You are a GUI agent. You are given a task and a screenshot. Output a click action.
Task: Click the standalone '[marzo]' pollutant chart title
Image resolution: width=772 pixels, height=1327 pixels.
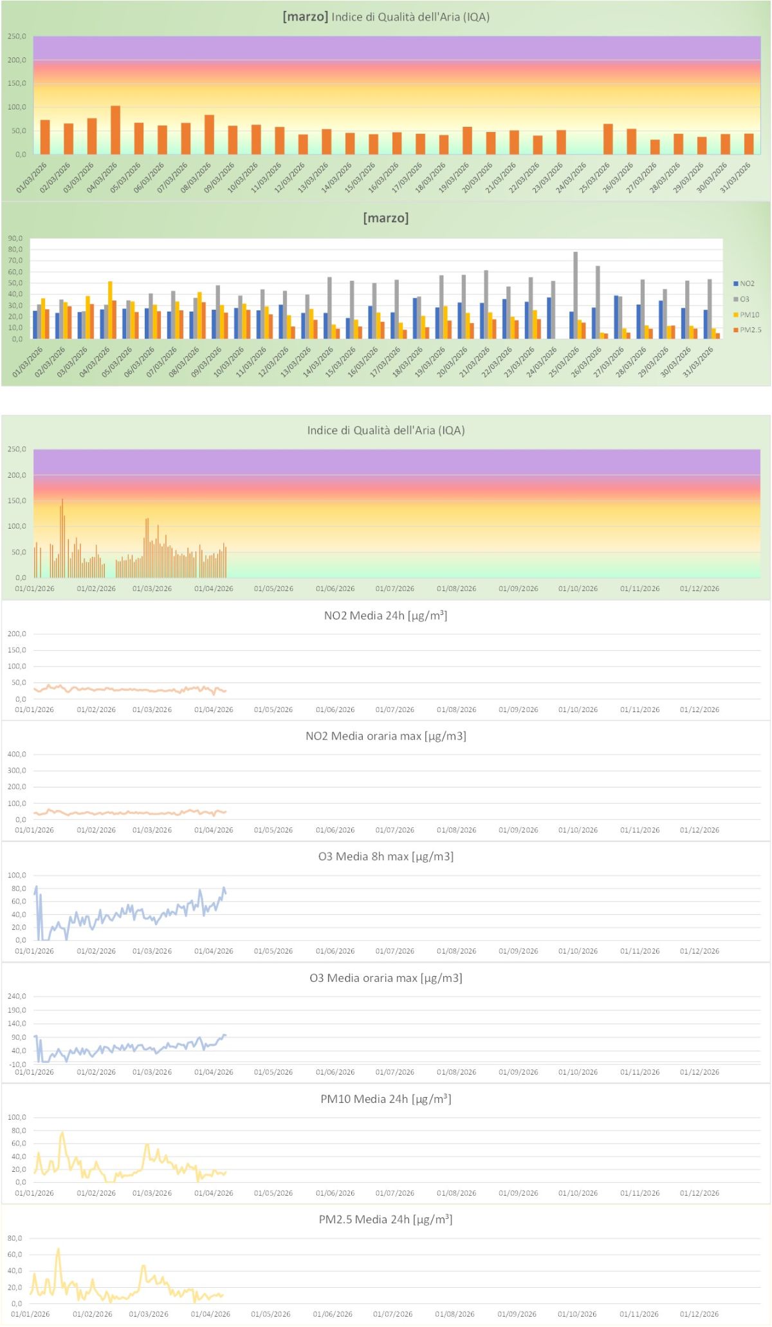[x=386, y=218]
